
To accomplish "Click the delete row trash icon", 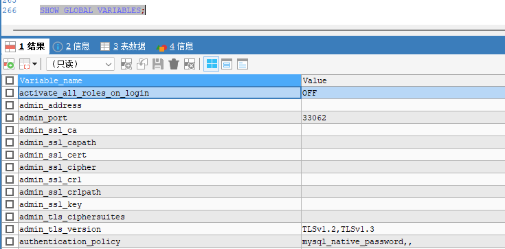I will click(174, 64).
